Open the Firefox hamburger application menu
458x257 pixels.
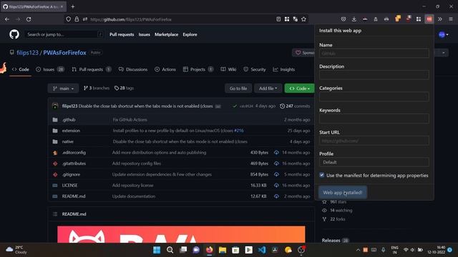pyautogui.click(x=451, y=19)
